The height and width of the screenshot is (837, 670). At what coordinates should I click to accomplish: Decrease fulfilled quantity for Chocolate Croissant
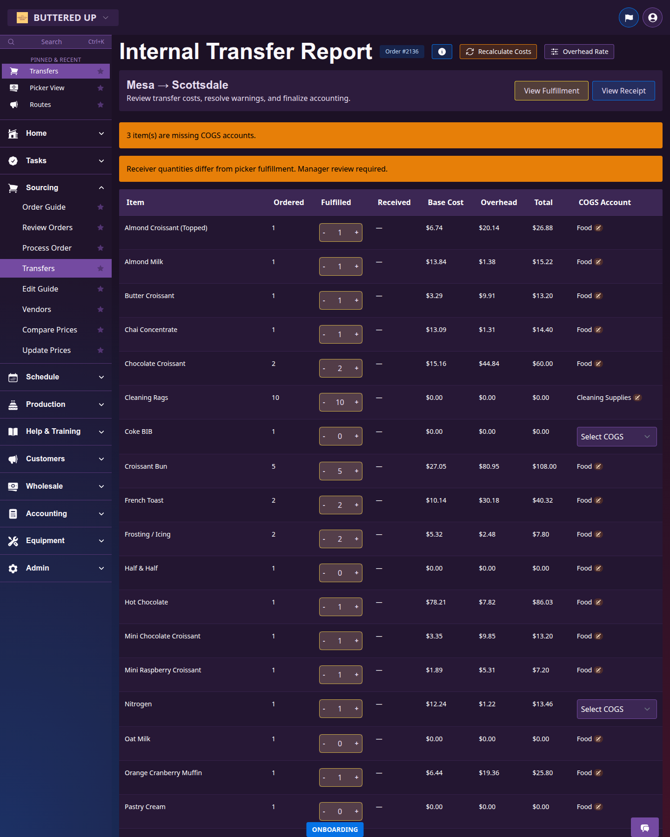(x=324, y=368)
